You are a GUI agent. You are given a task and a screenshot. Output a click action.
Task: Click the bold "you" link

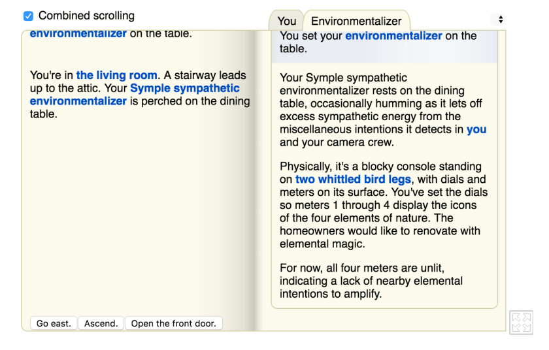476,129
